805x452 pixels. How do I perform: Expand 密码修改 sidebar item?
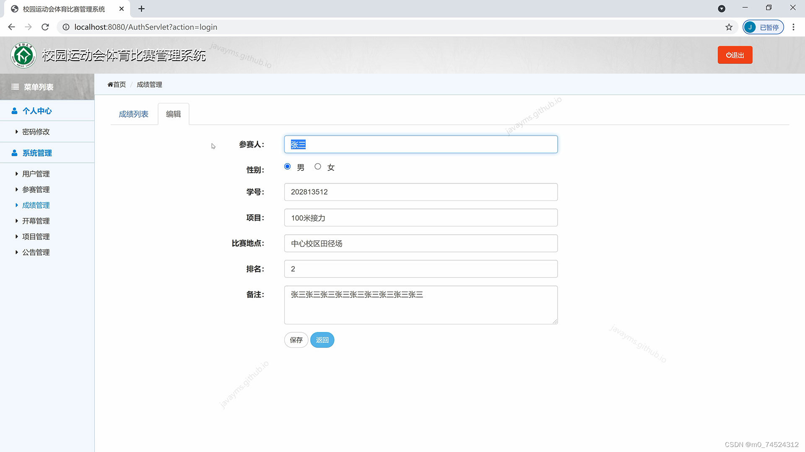pyautogui.click(x=36, y=132)
